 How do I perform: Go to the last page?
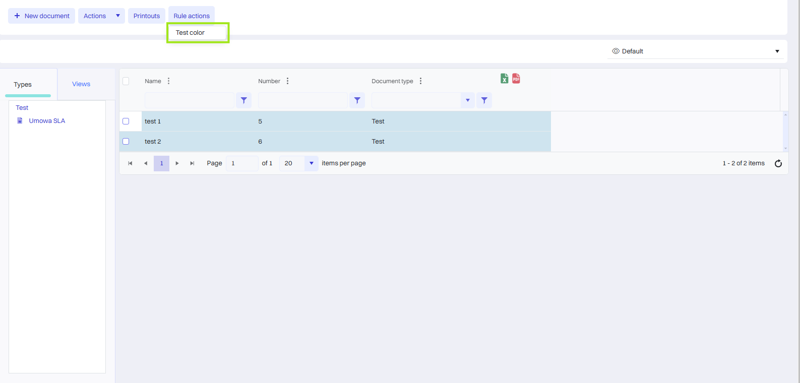[x=192, y=163]
